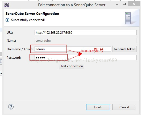The image size is (141, 115).
Task: Click Generate token button
Action: (125, 49)
